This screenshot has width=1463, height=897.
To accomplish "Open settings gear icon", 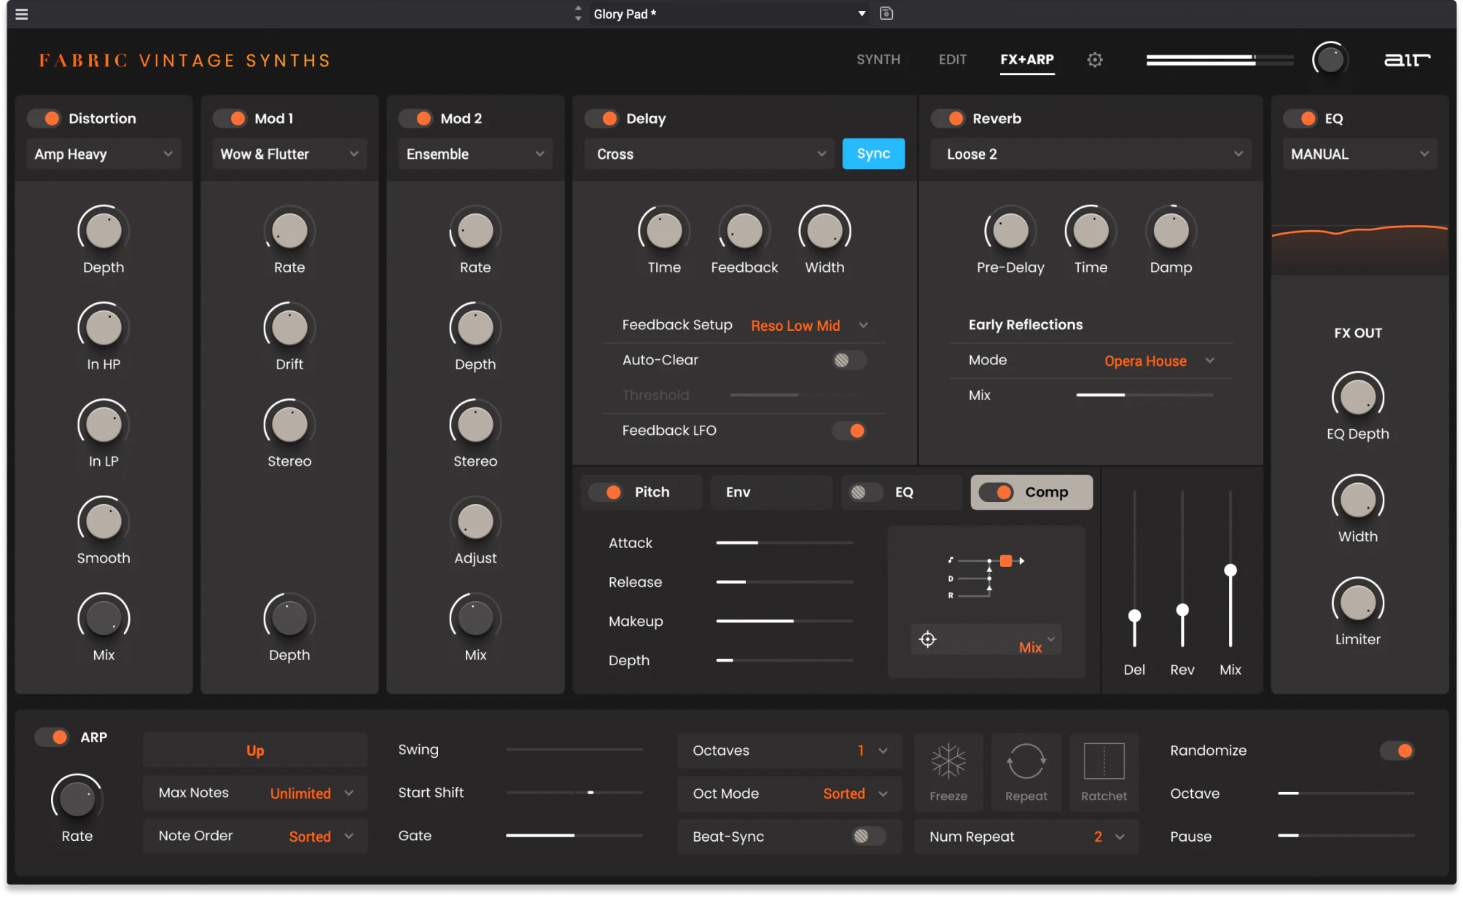I will (1094, 60).
